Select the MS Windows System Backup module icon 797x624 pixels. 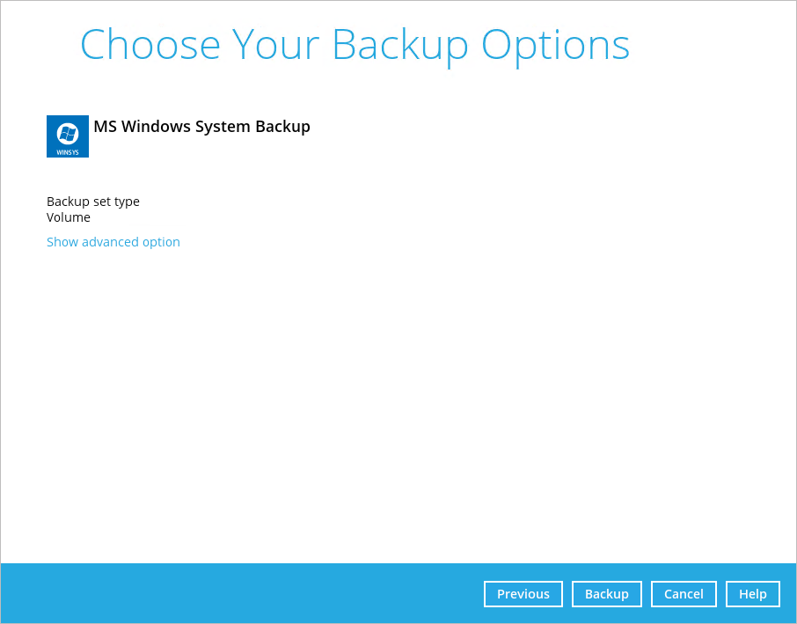coord(67,136)
